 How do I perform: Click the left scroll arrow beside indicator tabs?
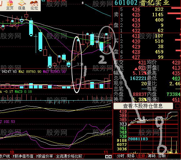tap(107, 157)
